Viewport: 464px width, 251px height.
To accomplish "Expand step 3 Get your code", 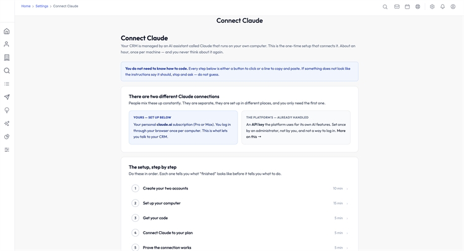I will (239, 218).
